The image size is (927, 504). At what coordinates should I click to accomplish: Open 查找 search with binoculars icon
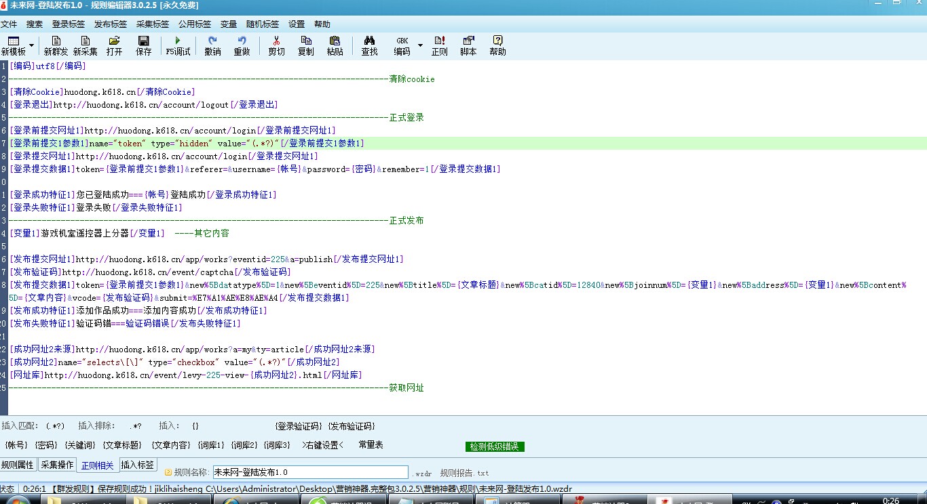point(369,45)
